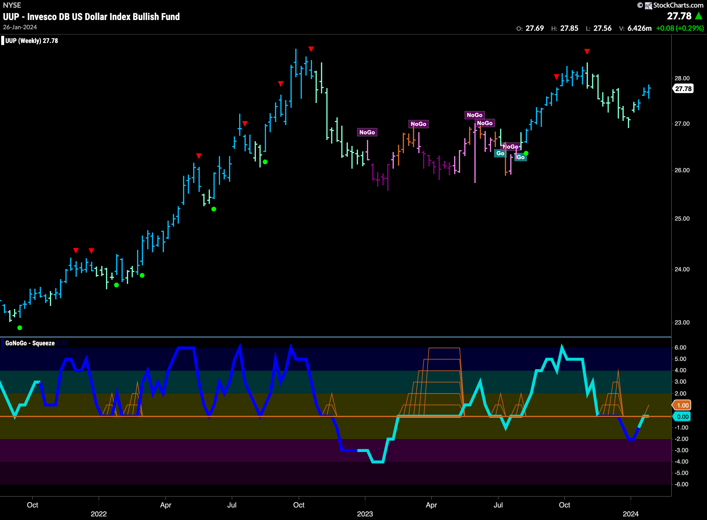
Task: Click the UUP (Weekly) 27.78 legend label
Action: click(x=31, y=41)
